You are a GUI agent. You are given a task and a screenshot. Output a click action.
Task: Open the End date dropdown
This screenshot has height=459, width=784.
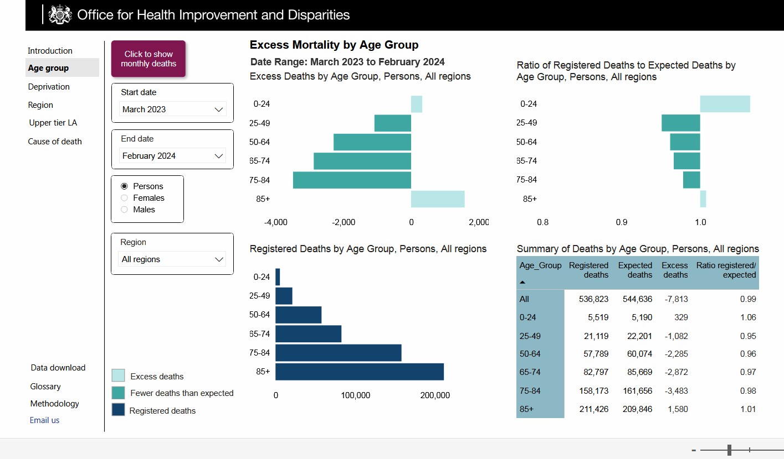(x=172, y=156)
